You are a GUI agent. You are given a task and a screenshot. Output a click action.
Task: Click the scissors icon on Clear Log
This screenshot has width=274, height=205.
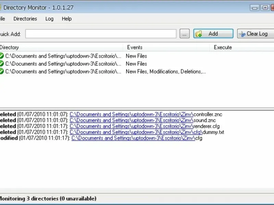point(242,34)
